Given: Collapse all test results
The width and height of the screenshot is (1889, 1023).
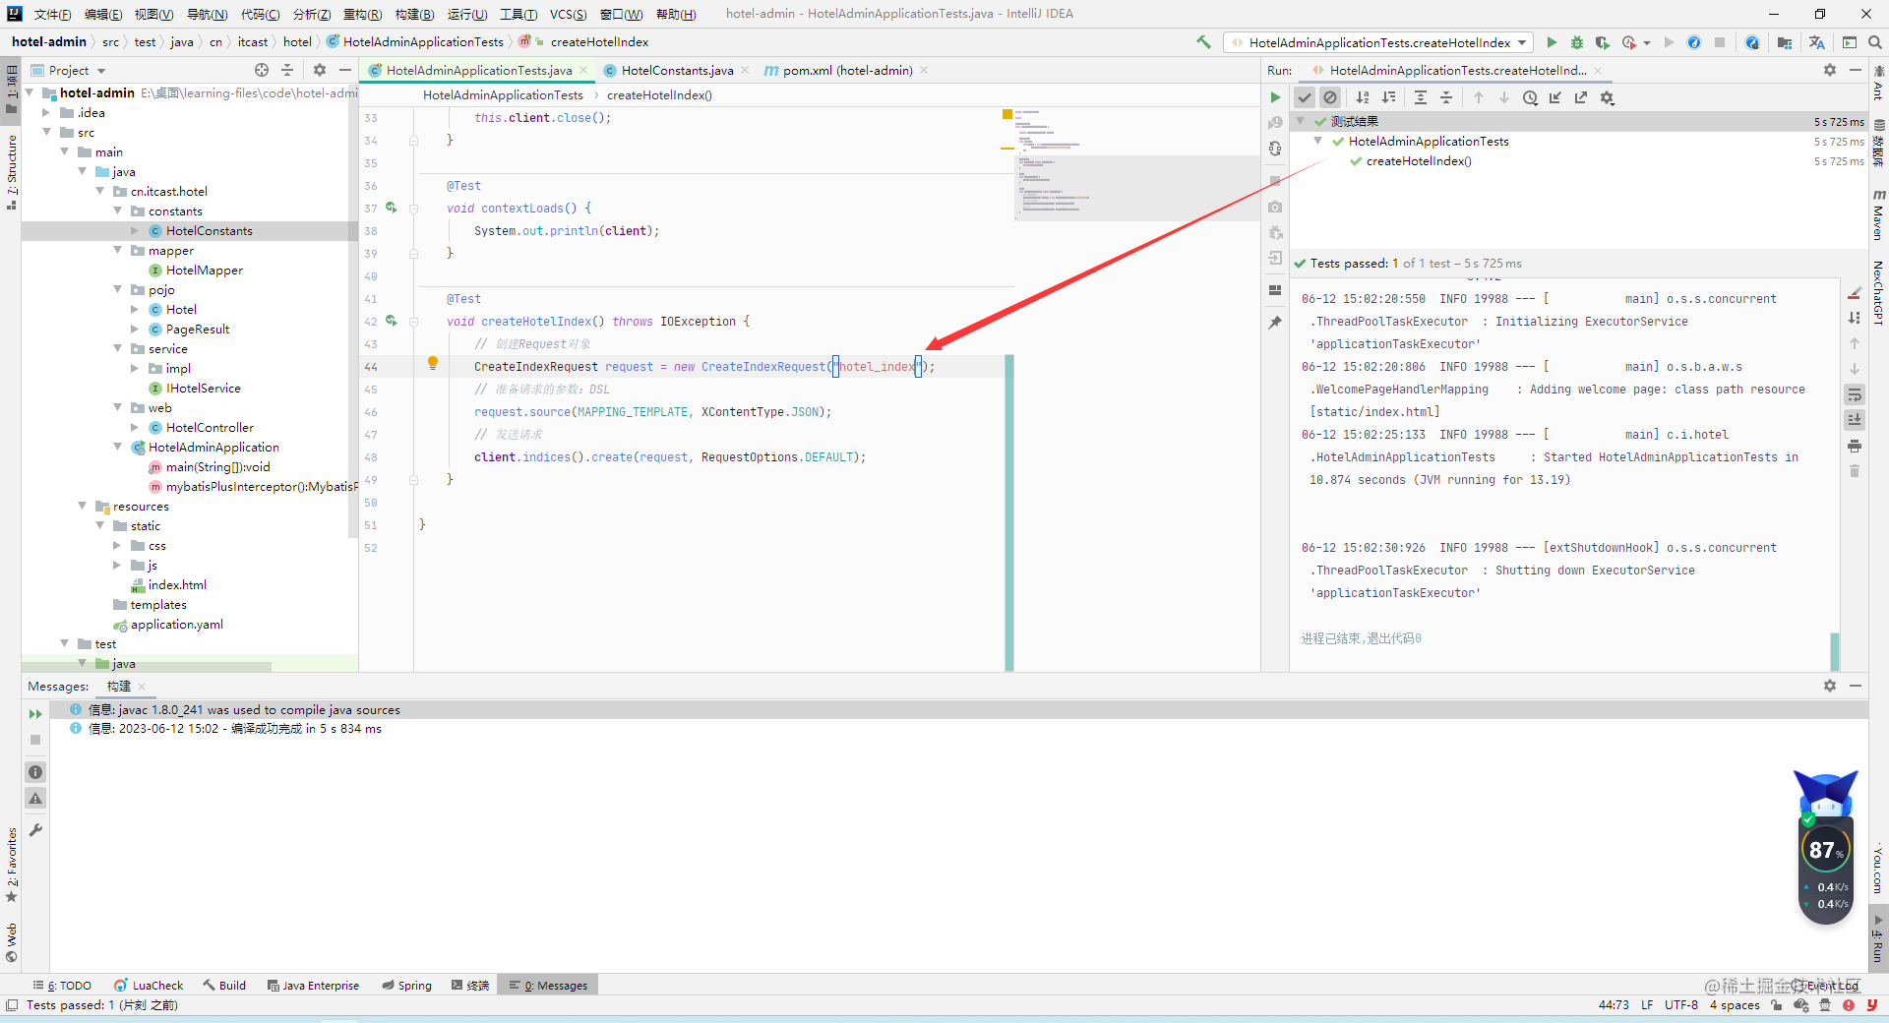Looking at the screenshot, I should tap(1446, 97).
